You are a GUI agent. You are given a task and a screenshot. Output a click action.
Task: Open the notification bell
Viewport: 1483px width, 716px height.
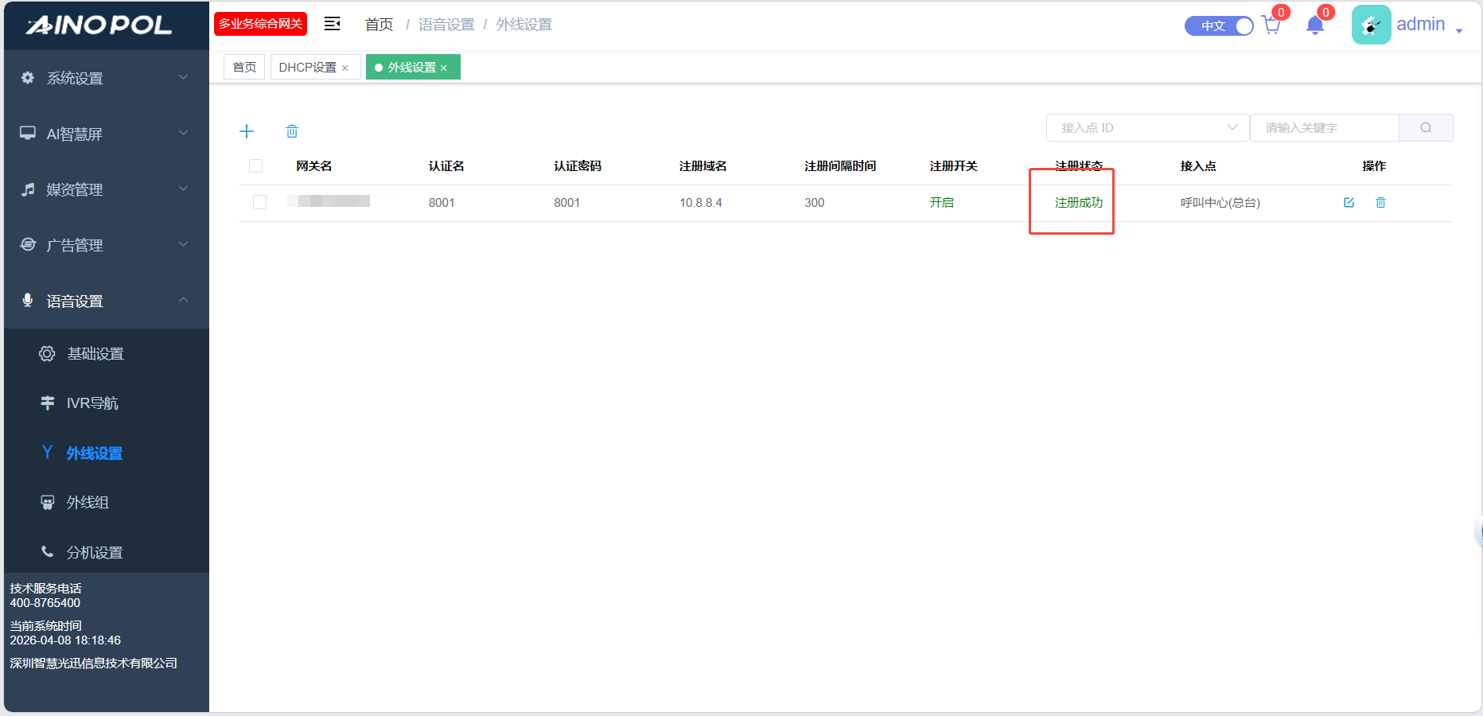pos(1315,25)
